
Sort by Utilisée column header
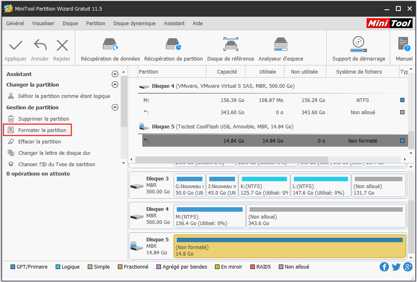(265, 72)
